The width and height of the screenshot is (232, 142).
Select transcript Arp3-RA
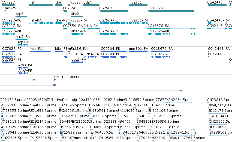[x=23, y=37]
